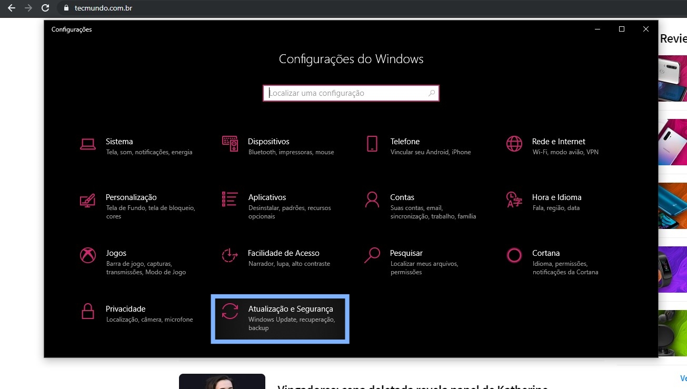This screenshot has width=687, height=389.
Task: Click the Dispositivos keyboard icon
Action: (230, 144)
